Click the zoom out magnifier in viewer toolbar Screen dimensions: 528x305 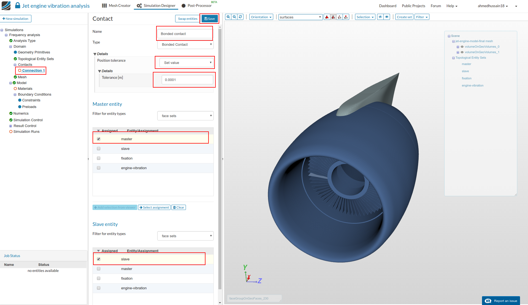[234, 17]
